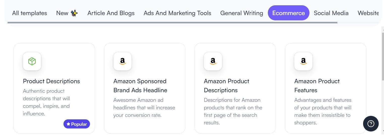Open Amazon Product Descriptions template title

(x=226, y=86)
